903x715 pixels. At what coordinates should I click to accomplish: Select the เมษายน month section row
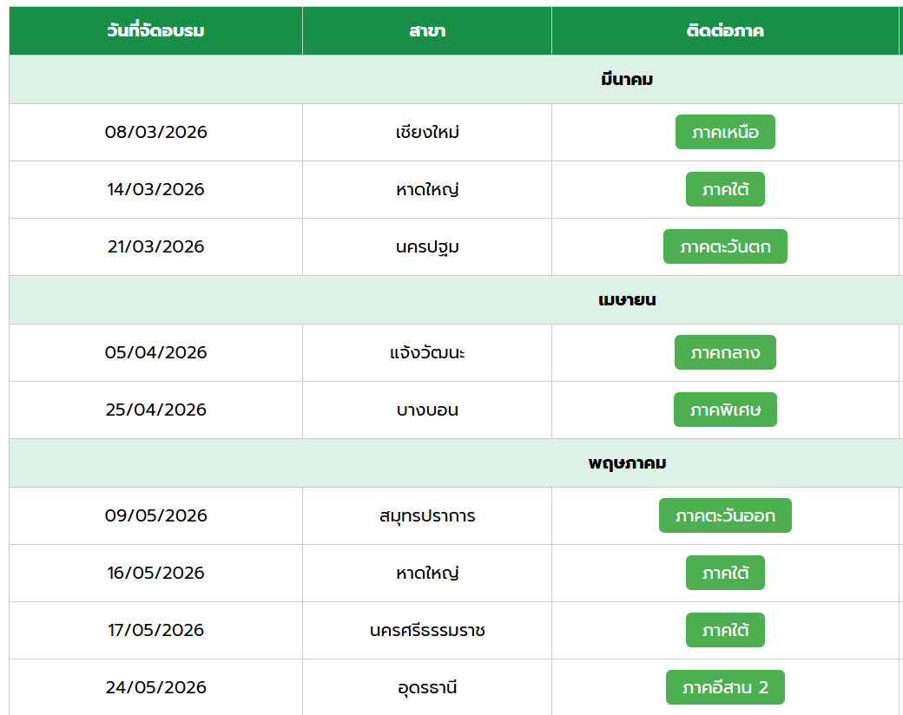(x=627, y=300)
